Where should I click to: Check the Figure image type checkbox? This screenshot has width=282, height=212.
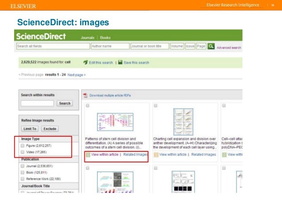pyautogui.click(x=23, y=146)
